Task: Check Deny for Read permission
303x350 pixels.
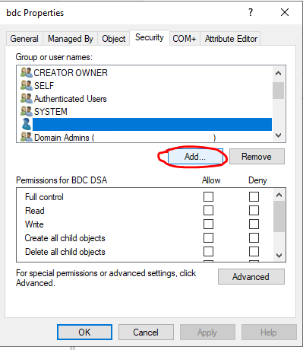Action: (x=254, y=210)
